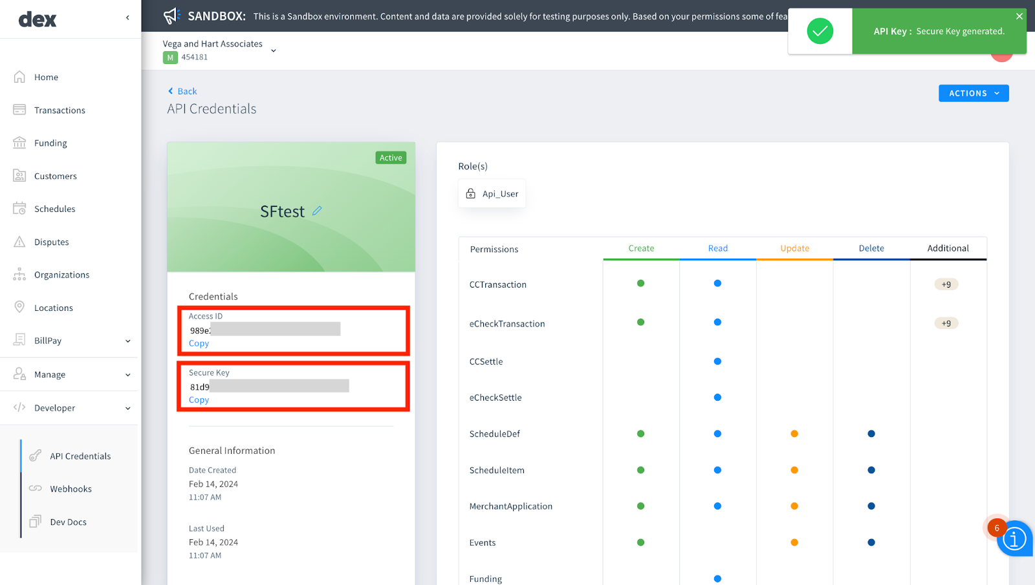The width and height of the screenshot is (1035, 585).
Task: Open the ACTIONS dropdown menu
Action: click(x=973, y=92)
